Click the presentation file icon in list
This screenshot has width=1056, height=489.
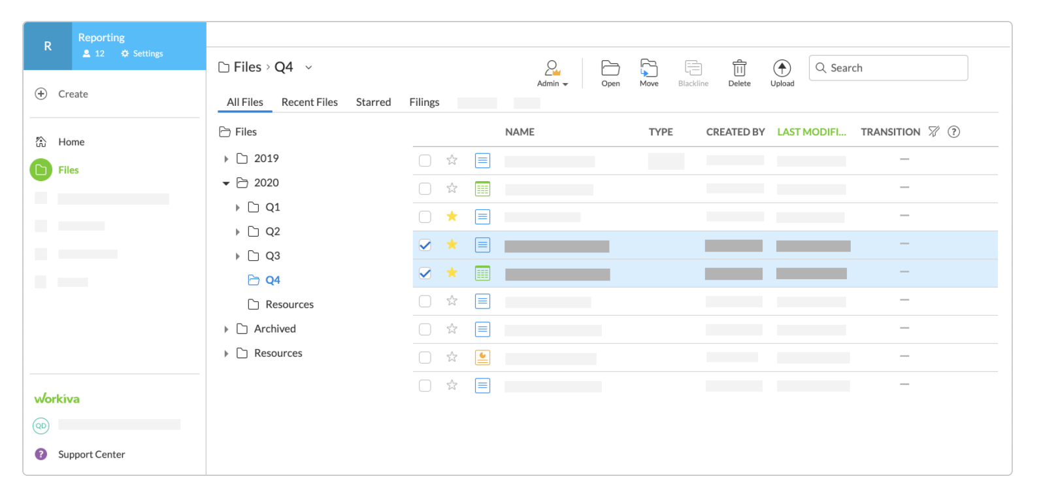pos(482,358)
